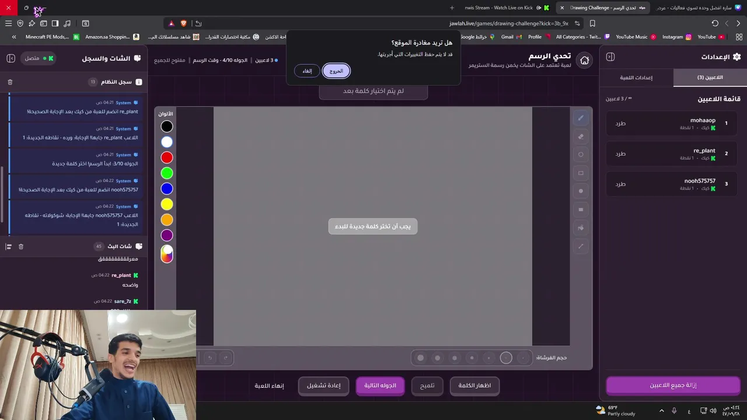
Task: Pick the white color swatch
Action: (167, 142)
